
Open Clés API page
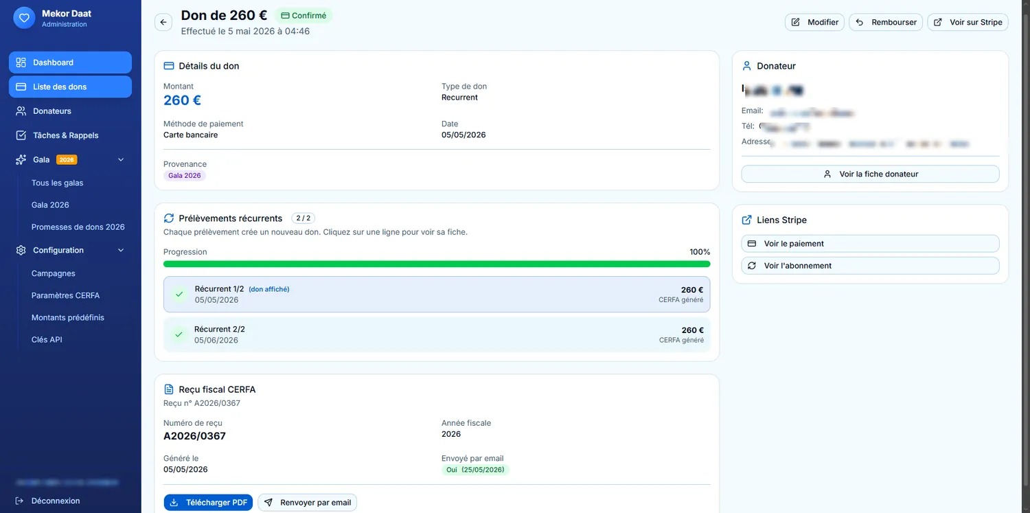[x=47, y=339]
